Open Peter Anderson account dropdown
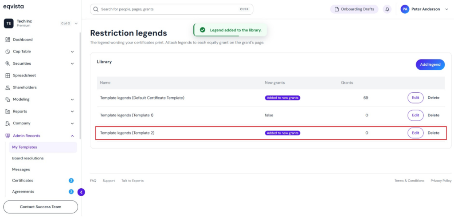 pos(446,9)
